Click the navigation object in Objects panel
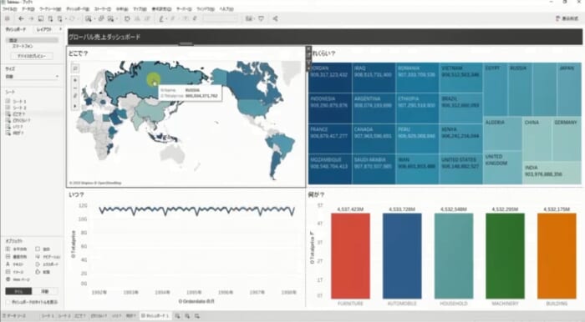This screenshot has width=585, height=322. coord(48,256)
